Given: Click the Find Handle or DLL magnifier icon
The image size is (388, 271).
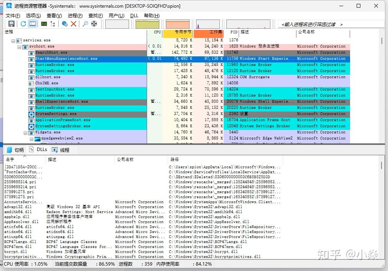Looking at the screenshot, I should click(85, 23).
